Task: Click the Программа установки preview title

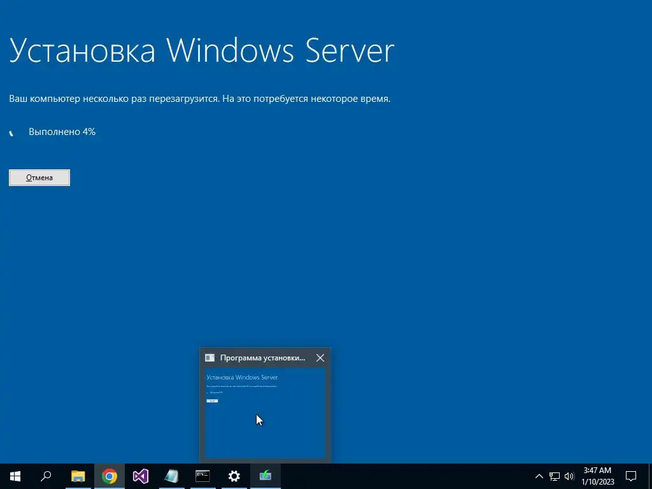Action: point(262,358)
